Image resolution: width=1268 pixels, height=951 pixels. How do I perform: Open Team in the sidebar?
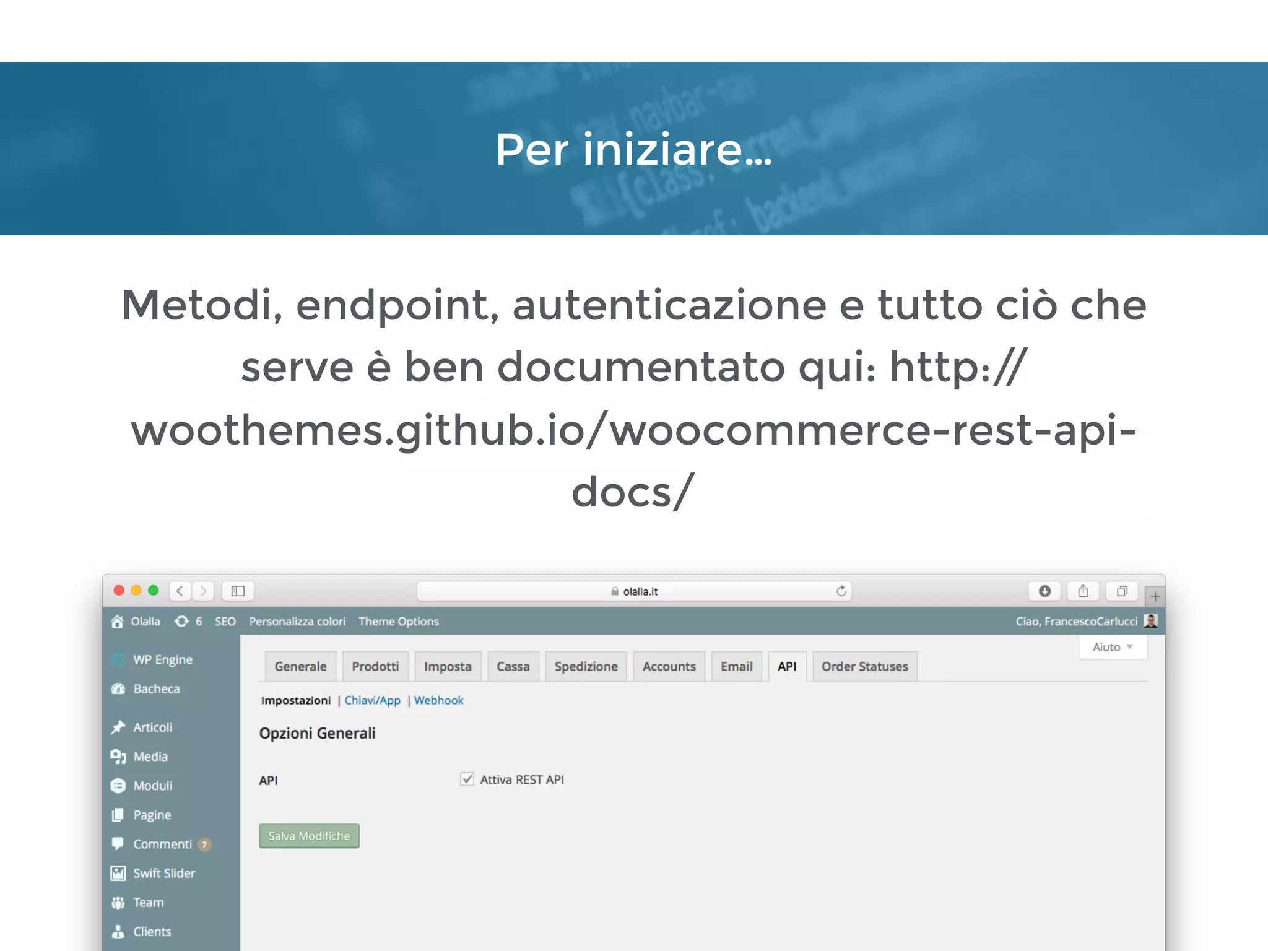point(149,902)
